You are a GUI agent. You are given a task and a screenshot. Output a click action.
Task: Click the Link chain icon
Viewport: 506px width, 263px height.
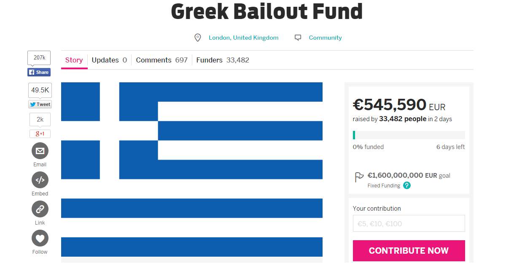pos(40,209)
